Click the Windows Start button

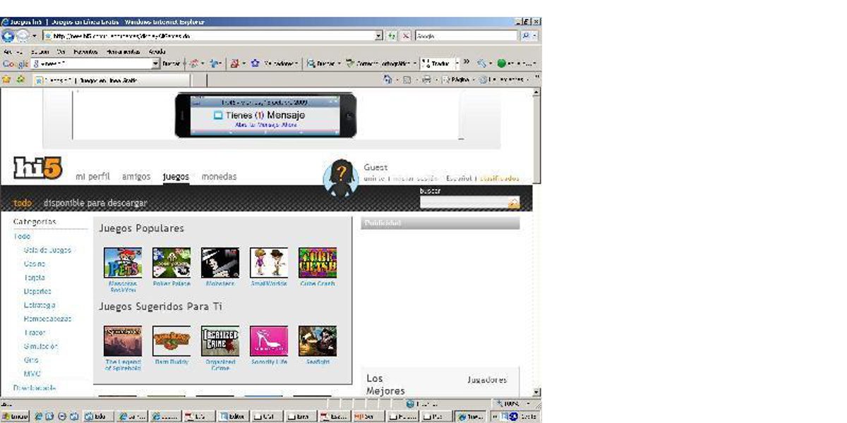[15, 417]
